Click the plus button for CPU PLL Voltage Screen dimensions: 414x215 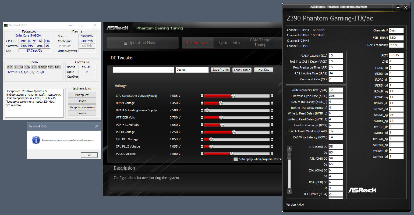pyautogui.click(x=272, y=139)
